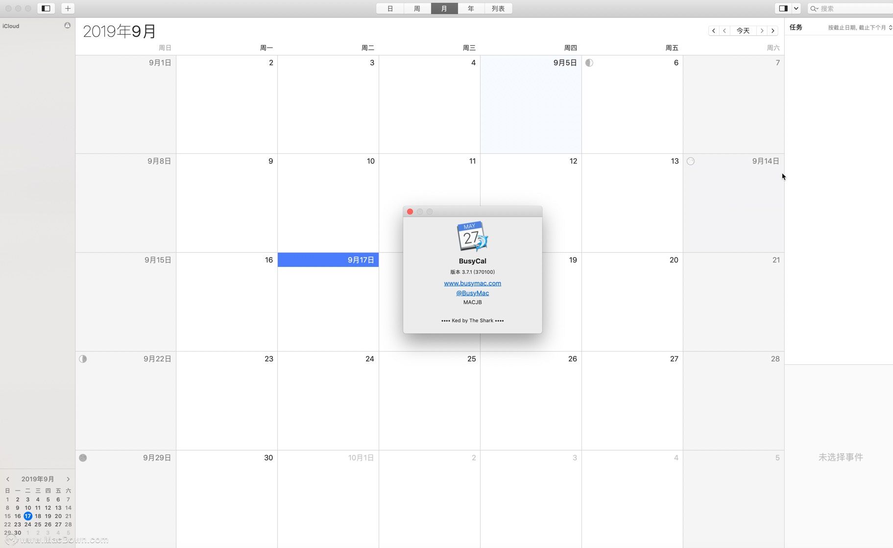Jump forward with outer next arrow
Viewport: 893px width, 548px height.
tap(772, 30)
